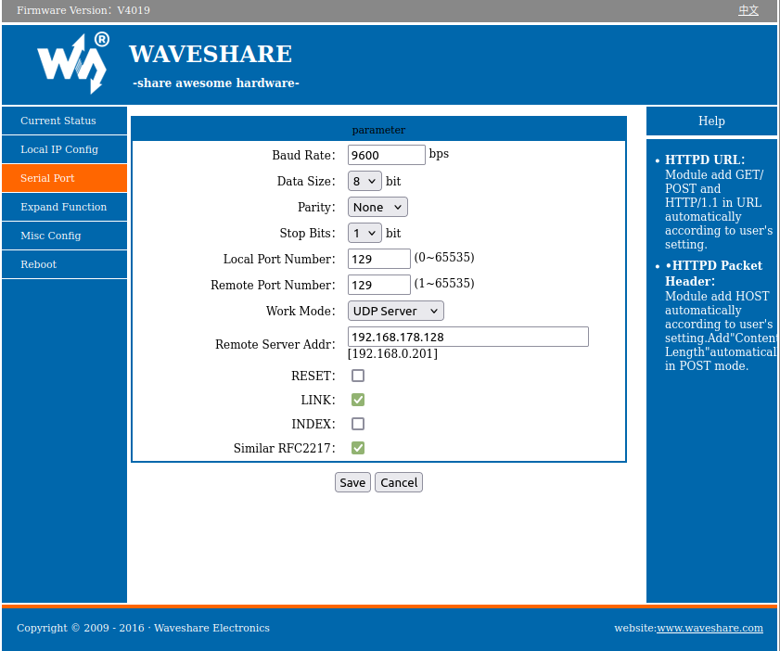Go to Local IP Config
Viewport: 780px width, 651px height.
click(x=59, y=149)
